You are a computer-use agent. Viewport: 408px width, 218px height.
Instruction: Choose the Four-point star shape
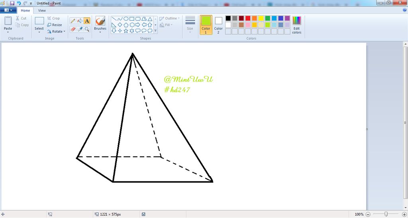[x=120, y=31]
